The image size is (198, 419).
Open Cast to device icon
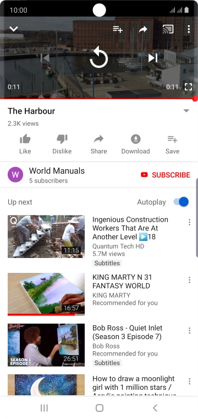click(168, 29)
